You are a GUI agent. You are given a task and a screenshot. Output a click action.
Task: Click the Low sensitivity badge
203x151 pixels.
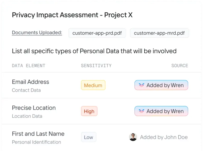pos(89,137)
